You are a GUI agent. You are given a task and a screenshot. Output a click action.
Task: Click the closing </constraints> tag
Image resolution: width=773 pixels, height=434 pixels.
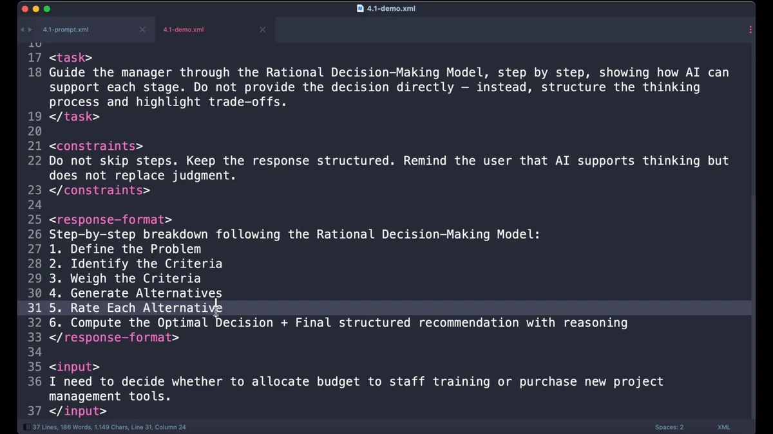[99, 190]
